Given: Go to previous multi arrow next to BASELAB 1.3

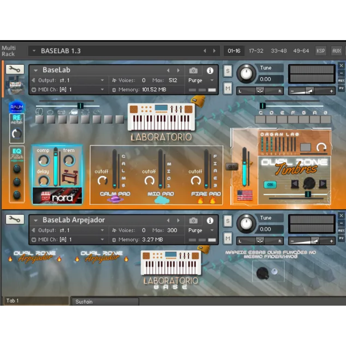Looking at the screenshot, I should point(205,51).
